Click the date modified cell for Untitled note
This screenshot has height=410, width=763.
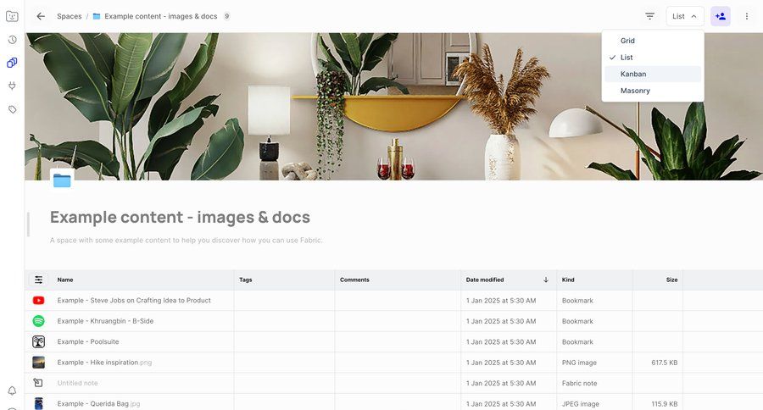pos(501,383)
